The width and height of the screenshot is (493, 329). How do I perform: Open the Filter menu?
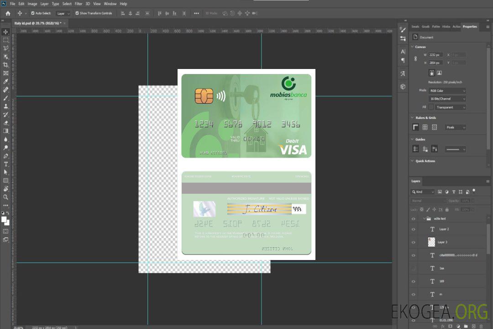point(79,4)
